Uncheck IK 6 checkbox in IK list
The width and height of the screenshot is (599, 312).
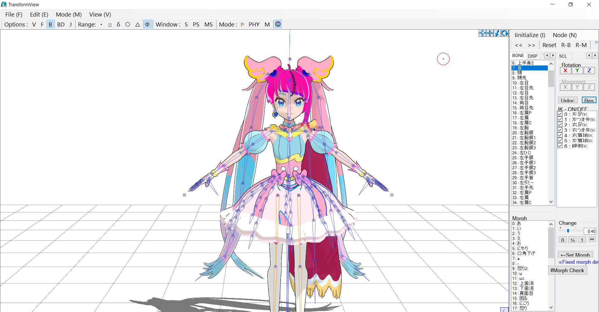pos(560,146)
